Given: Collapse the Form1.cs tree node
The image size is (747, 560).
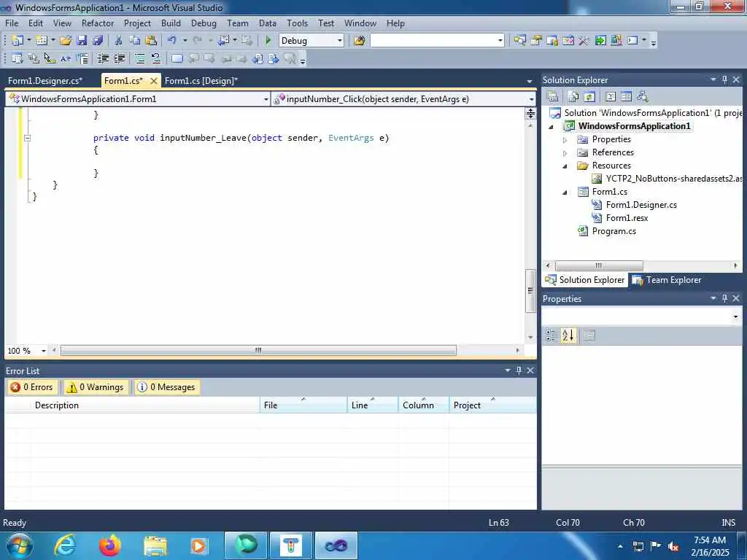Looking at the screenshot, I should (565, 192).
